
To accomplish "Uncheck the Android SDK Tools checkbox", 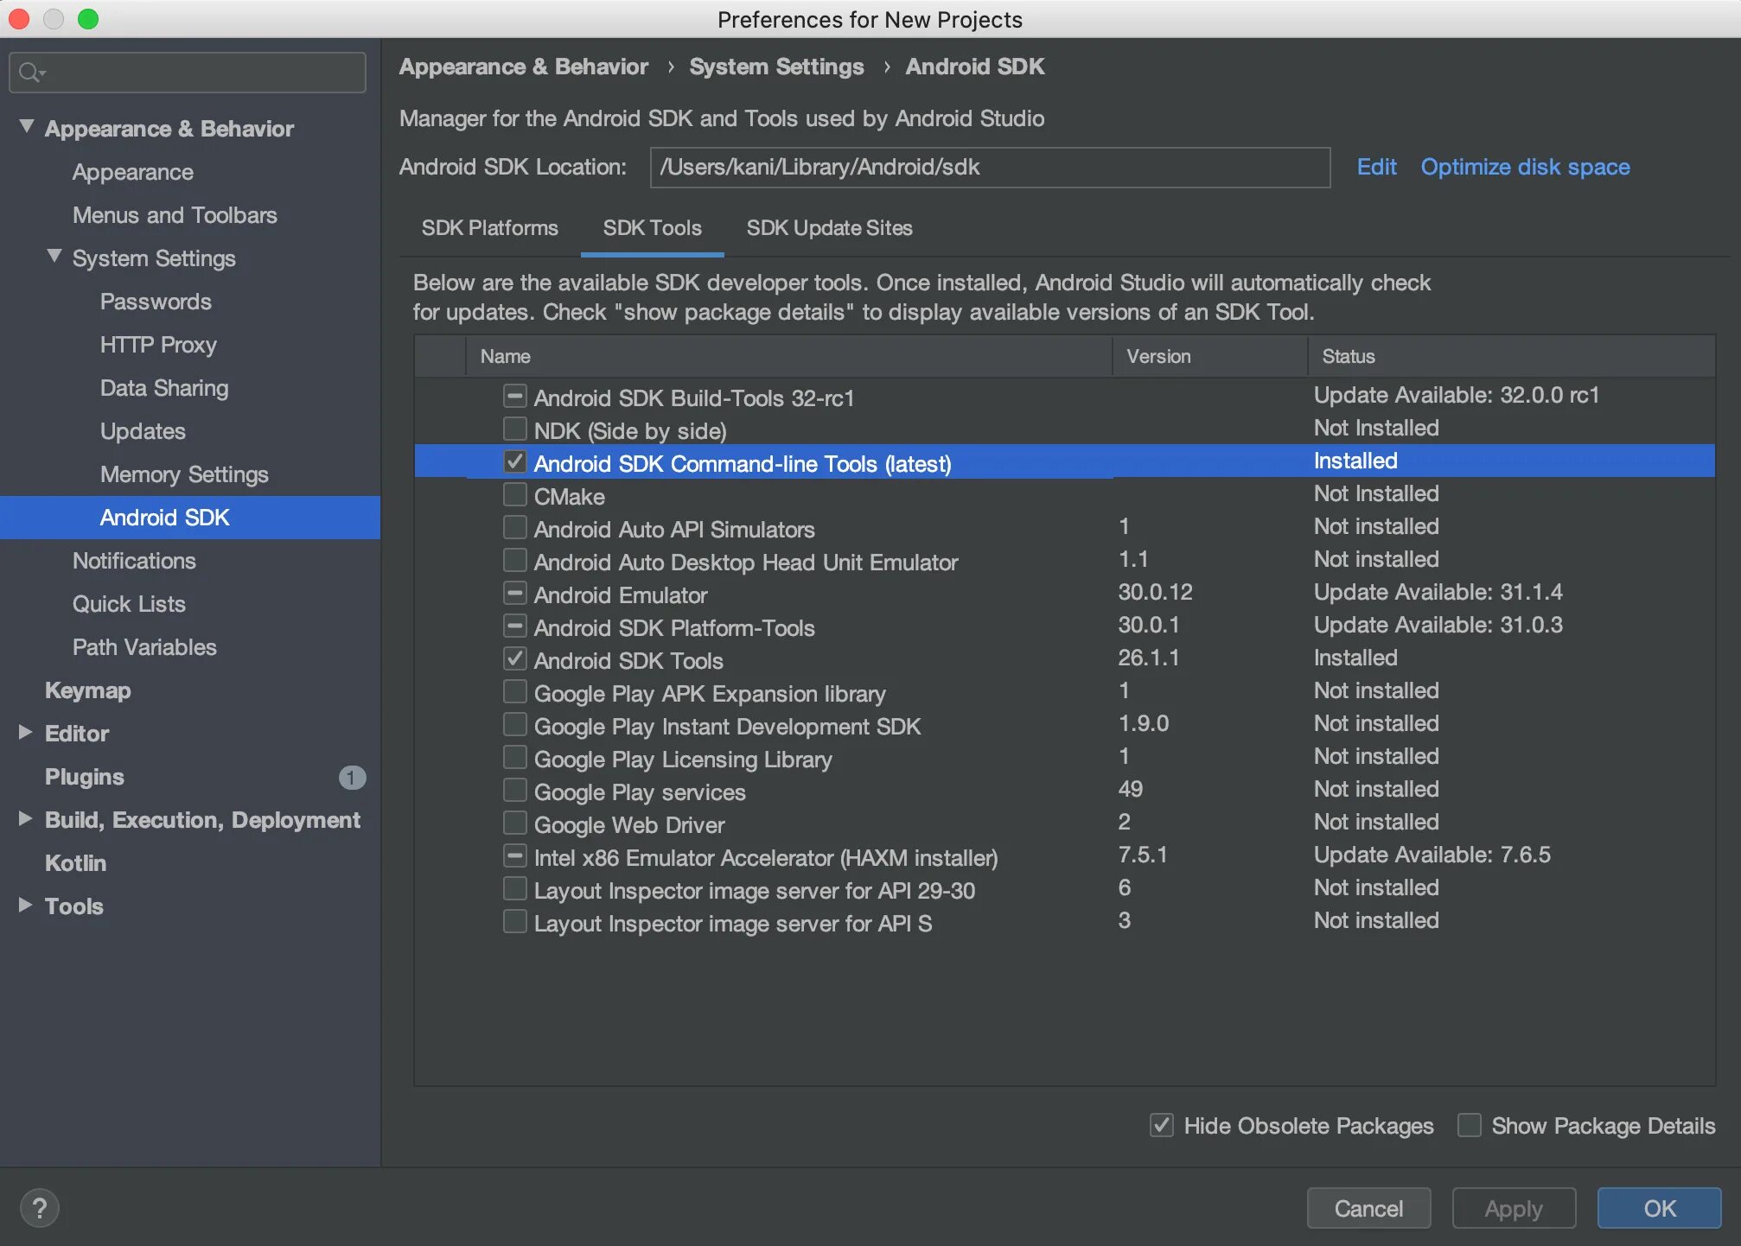I will [515, 659].
